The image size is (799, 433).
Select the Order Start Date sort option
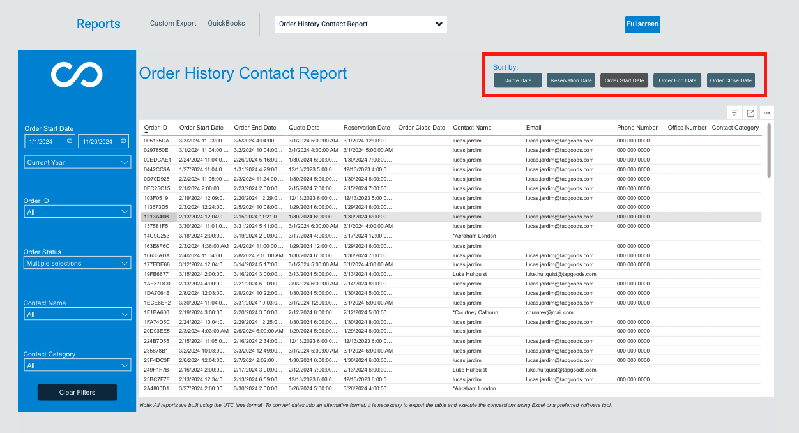click(x=624, y=80)
